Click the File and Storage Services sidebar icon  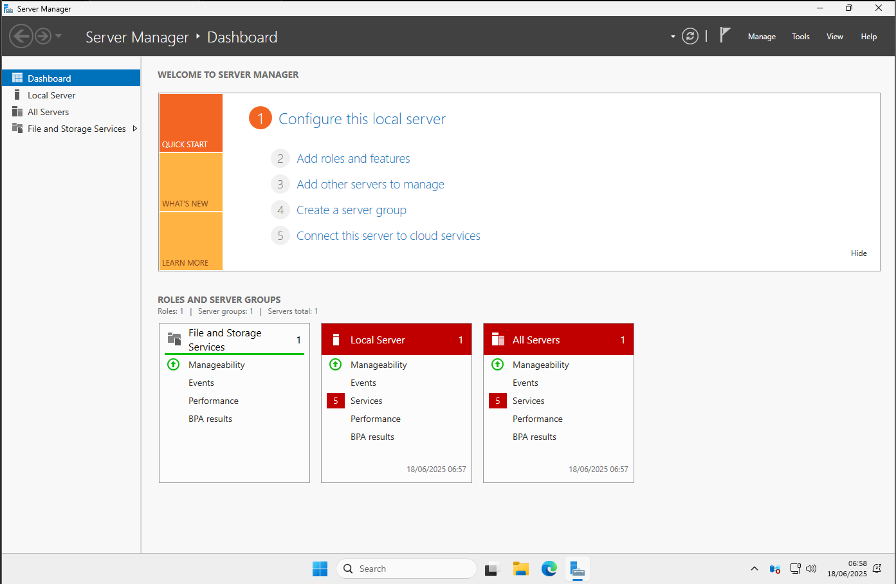(x=17, y=128)
